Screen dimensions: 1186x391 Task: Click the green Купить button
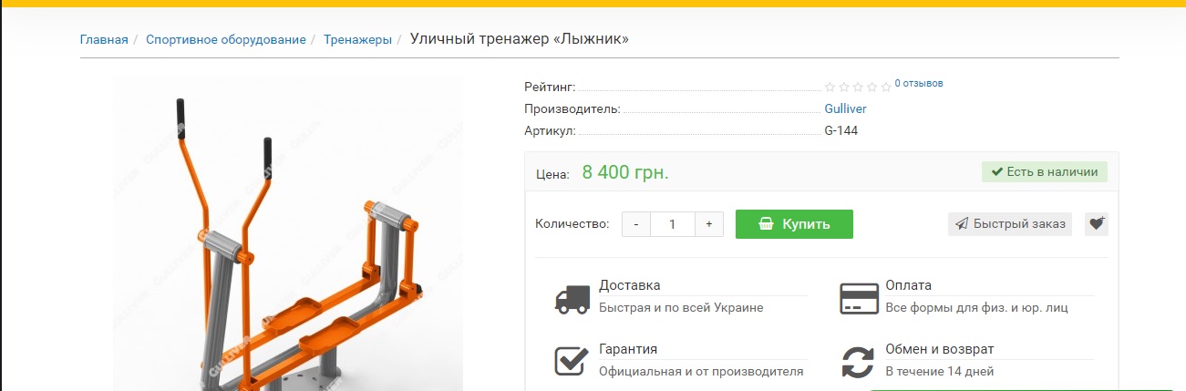(794, 224)
